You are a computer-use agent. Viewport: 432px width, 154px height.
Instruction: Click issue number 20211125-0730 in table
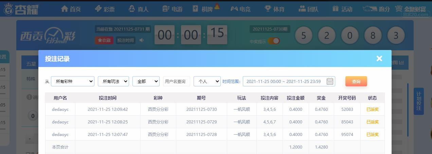pyautogui.click(x=201, y=109)
